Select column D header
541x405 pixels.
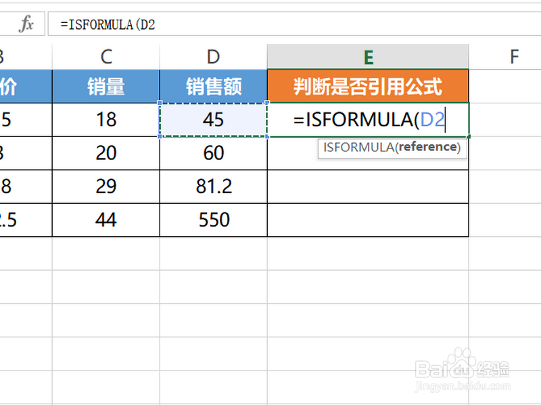tap(214, 57)
